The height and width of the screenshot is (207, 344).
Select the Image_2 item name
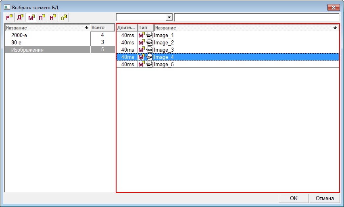coord(164,43)
